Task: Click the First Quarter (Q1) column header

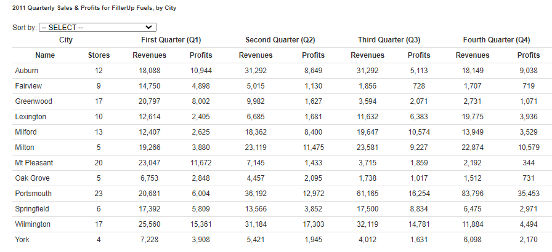Action: point(167,40)
